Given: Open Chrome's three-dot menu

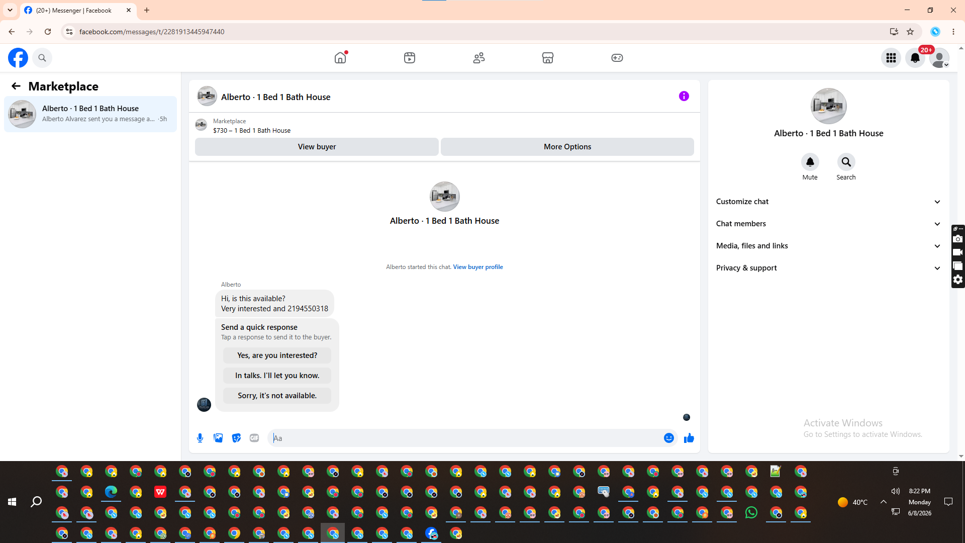Looking at the screenshot, I should pyautogui.click(x=953, y=32).
